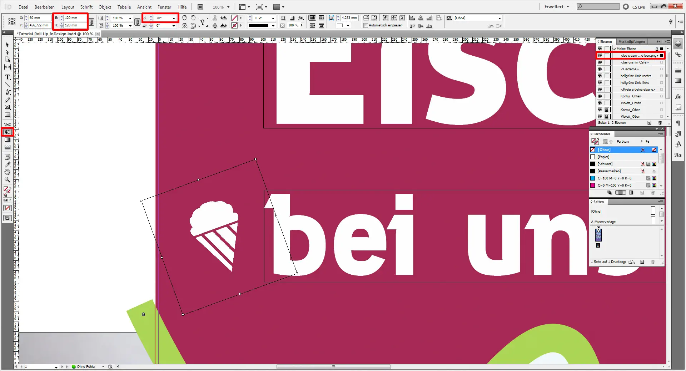Hide the Eiscreme layer

point(600,69)
